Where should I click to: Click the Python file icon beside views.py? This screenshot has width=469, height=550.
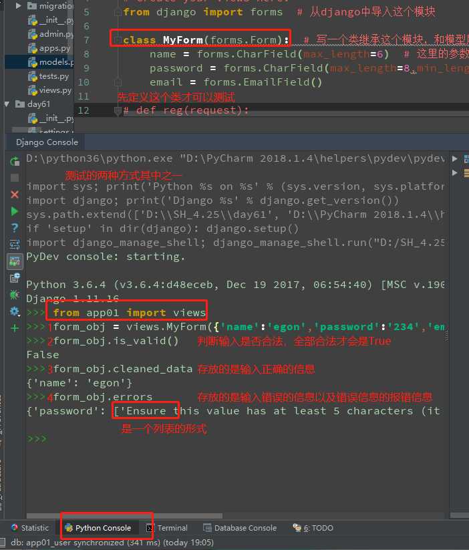(x=33, y=90)
